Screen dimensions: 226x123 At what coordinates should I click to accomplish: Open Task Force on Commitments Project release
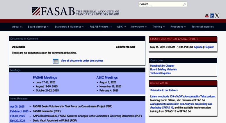(72, 106)
